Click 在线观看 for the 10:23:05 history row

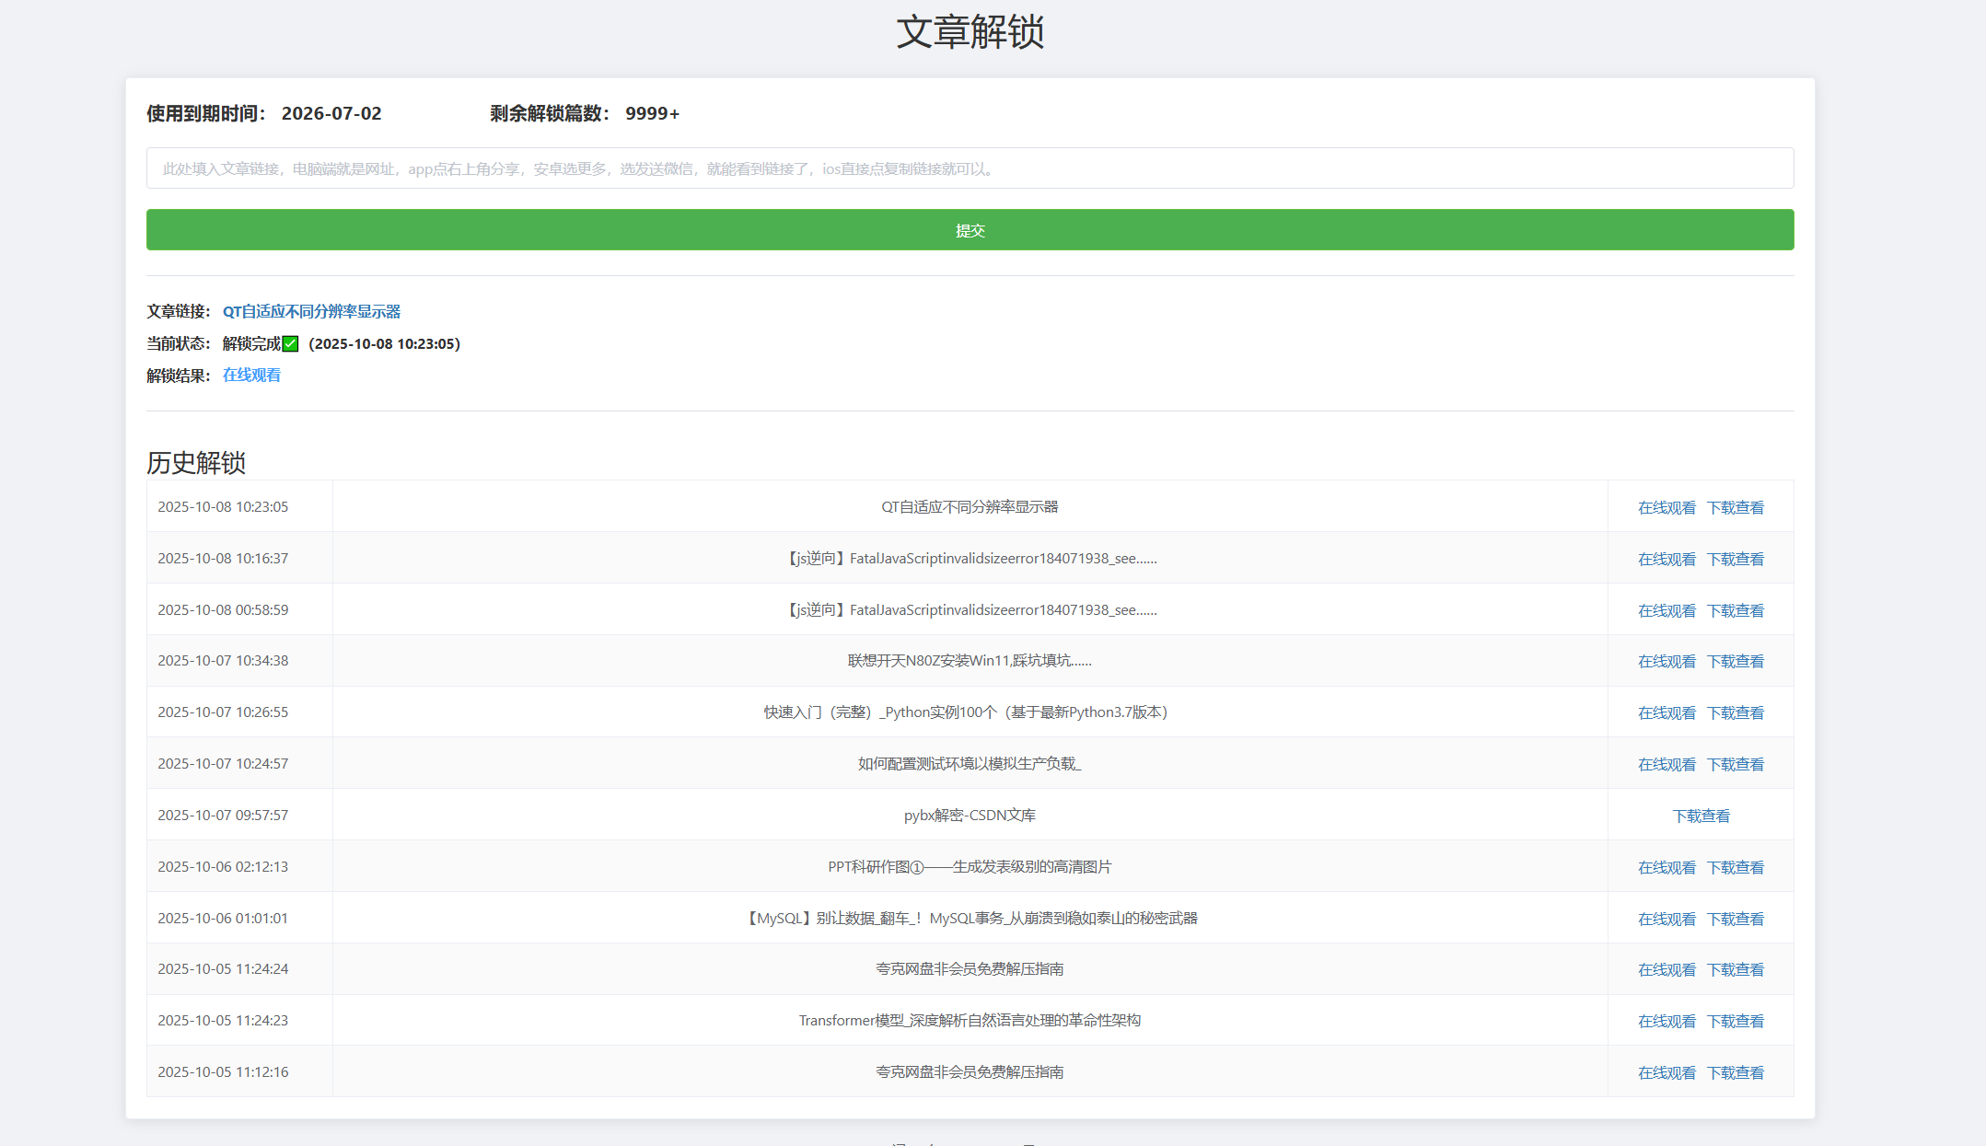(x=1666, y=507)
